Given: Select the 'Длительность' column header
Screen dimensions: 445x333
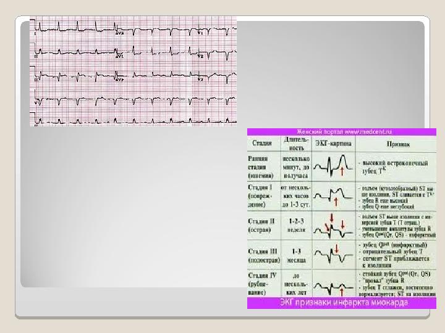Looking at the screenshot, I should coord(296,144).
